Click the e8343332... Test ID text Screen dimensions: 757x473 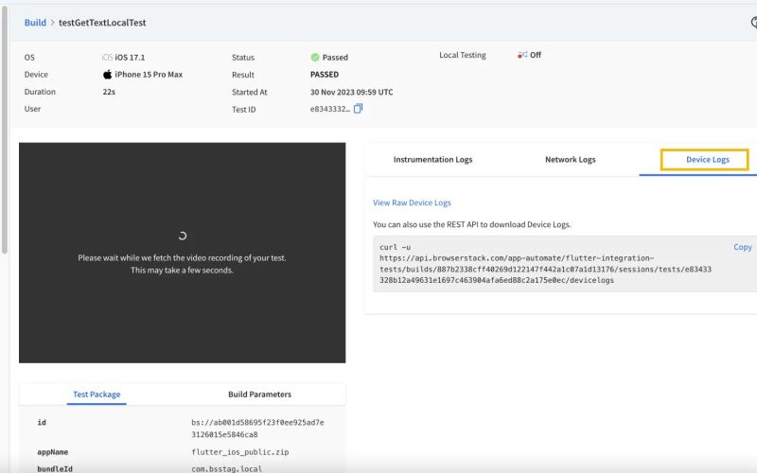tap(330, 109)
